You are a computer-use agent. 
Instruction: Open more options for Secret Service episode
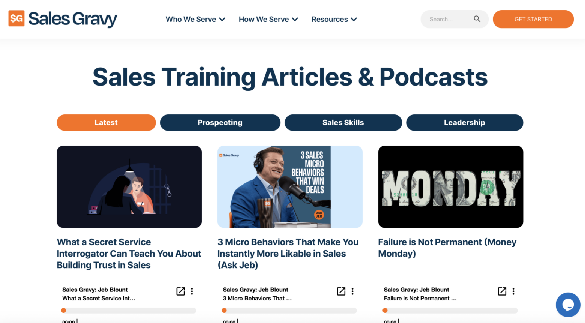[x=192, y=291]
